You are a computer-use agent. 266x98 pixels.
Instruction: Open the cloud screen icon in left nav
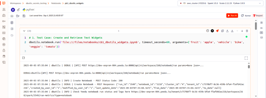tap(4, 33)
